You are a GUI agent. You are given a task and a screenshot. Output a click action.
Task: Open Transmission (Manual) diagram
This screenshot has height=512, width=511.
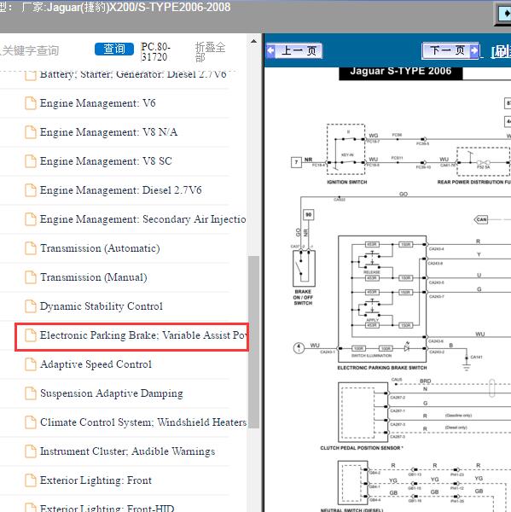click(93, 277)
